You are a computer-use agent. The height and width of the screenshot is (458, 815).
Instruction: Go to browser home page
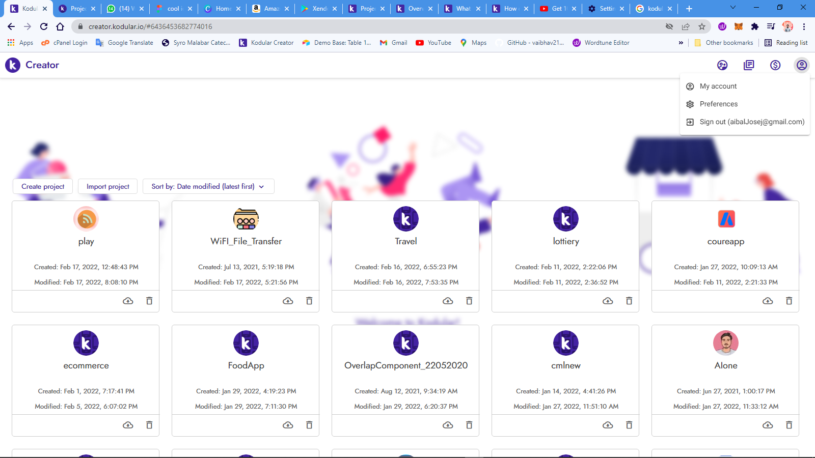pos(60,26)
